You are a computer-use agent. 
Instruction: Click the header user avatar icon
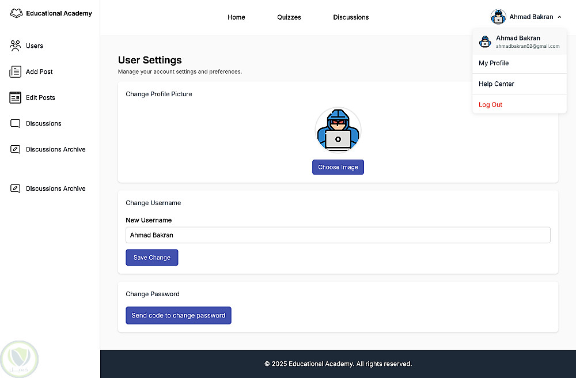click(x=498, y=17)
